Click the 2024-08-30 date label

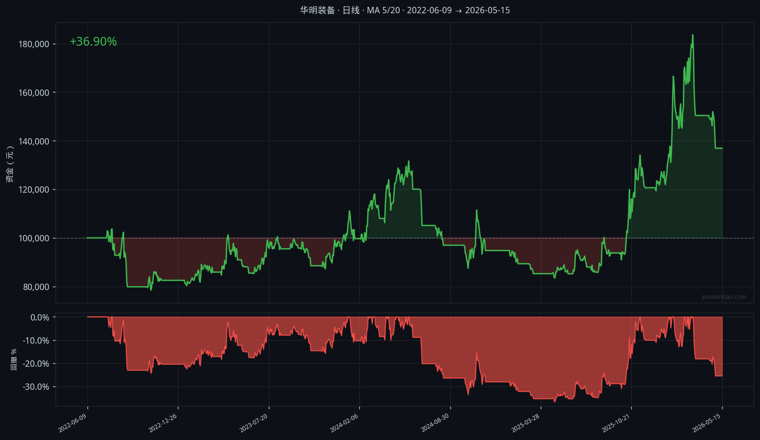[x=435, y=423]
